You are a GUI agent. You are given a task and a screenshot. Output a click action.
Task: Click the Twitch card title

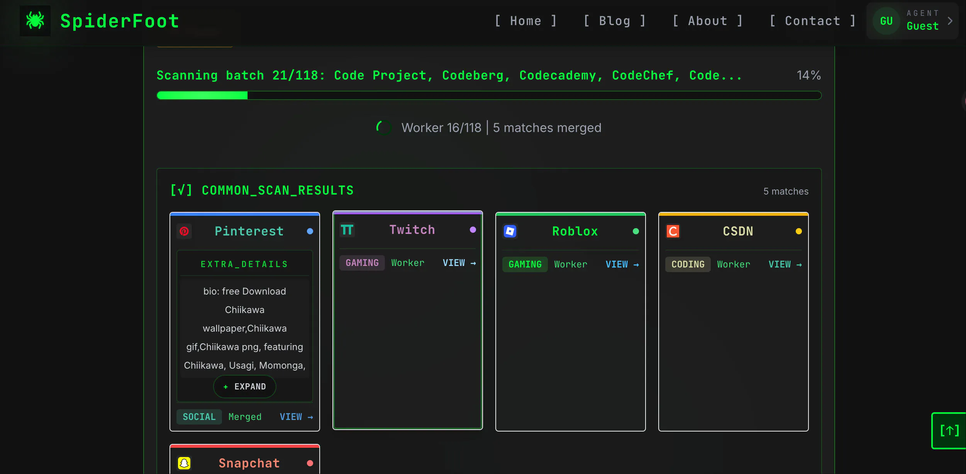click(412, 230)
